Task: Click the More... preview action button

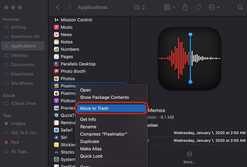Action: tap(189, 157)
